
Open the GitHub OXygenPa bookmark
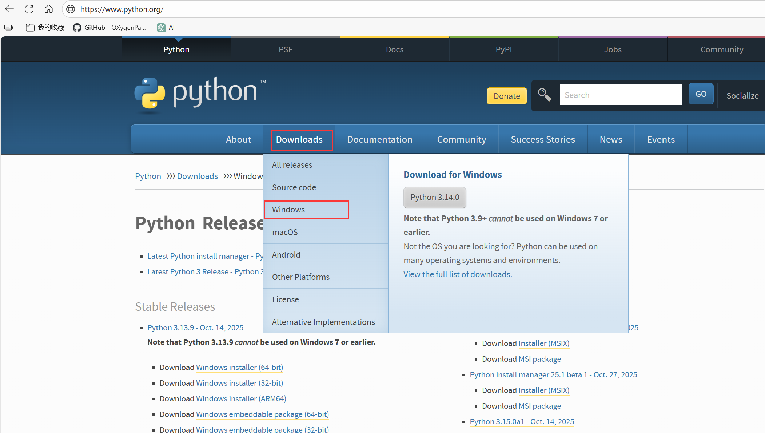coord(110,28)
